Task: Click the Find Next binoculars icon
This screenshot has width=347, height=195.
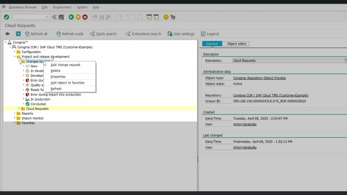Action: click(108, 17)
